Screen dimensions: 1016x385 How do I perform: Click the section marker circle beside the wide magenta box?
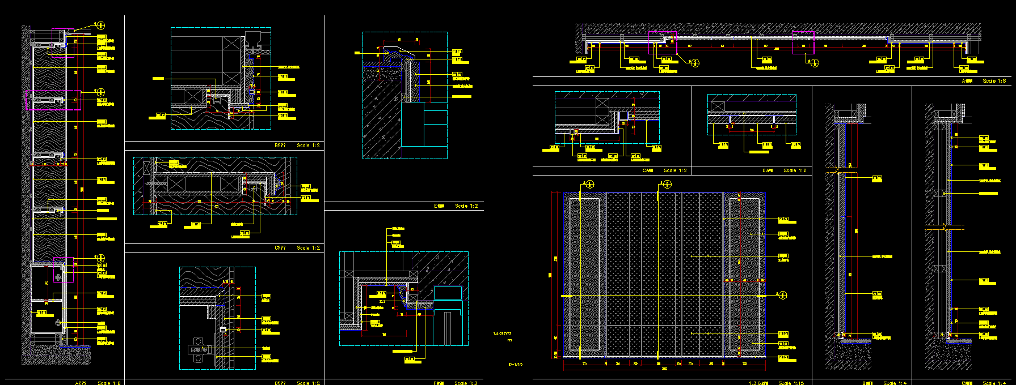100,92
